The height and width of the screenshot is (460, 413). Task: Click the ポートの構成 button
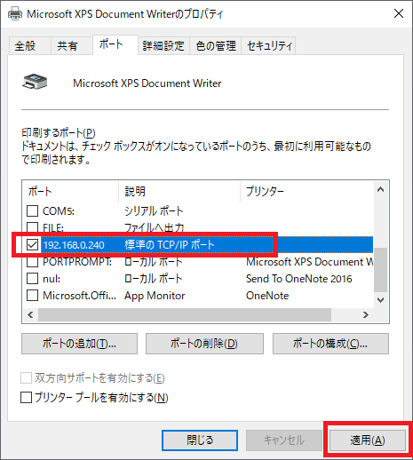(x=330, y=344)
